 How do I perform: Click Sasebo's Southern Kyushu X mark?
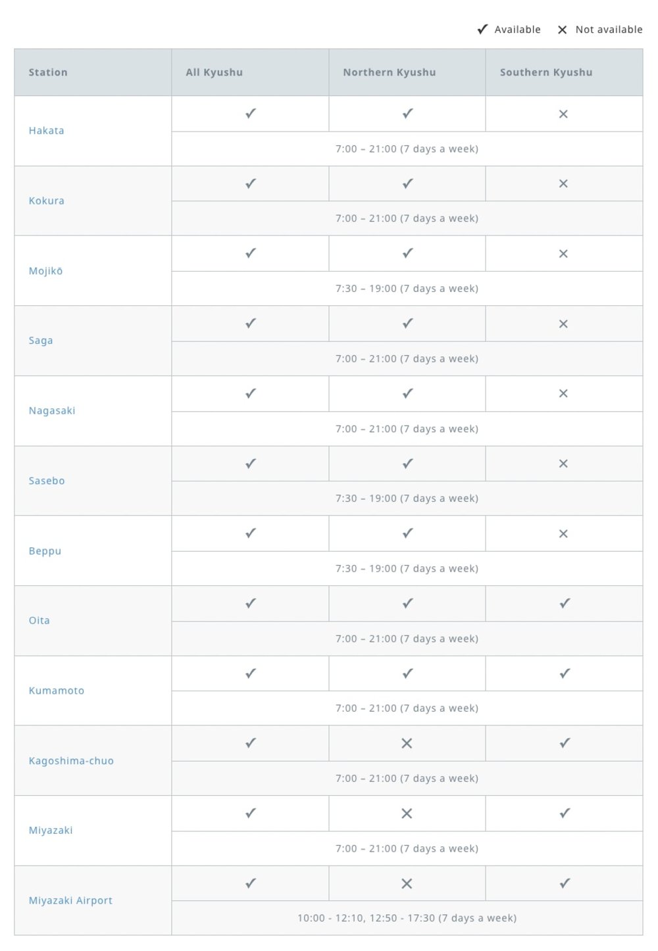pos(563,464)
